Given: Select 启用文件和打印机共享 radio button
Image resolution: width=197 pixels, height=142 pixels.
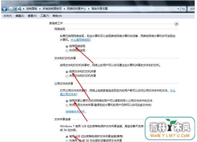Looking at the screenshot, I should pos(67,72).
